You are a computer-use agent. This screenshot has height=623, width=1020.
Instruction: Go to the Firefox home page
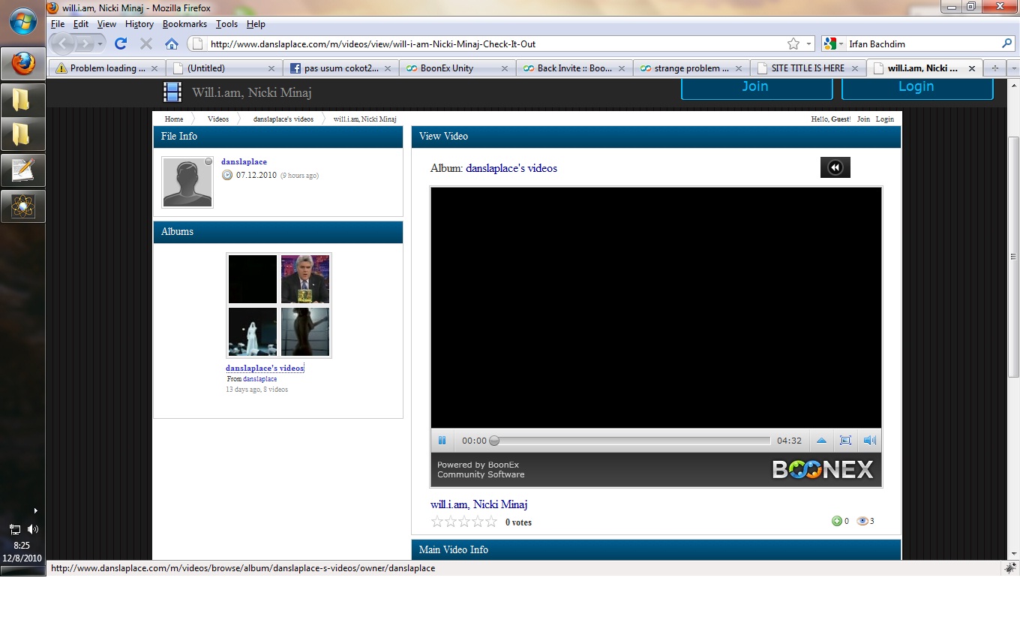[172, 44]
